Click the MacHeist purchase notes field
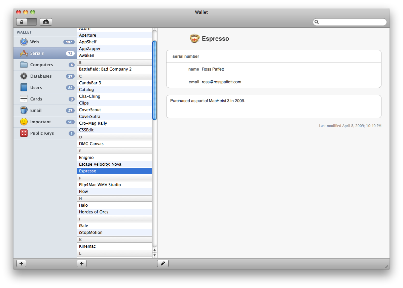The width and height of the screenshot is (403, 288). [273, 107]
